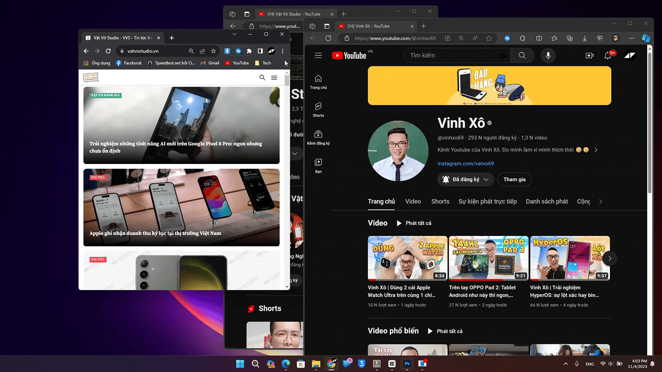
Task: Open the 2 Apple Watch Ultra video thumbnail
Action: (408, 258)
